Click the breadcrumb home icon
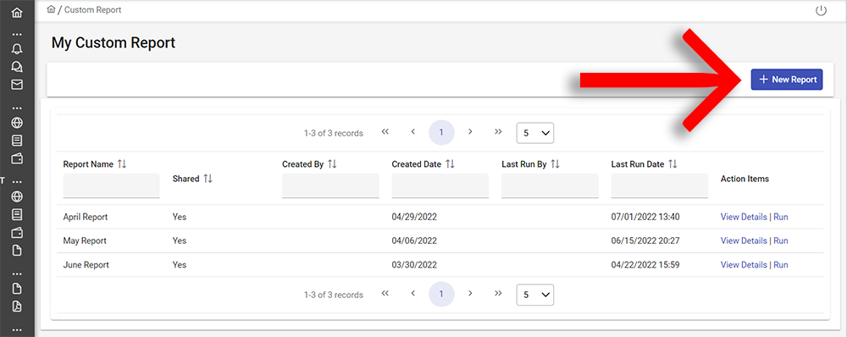 (52, 9)
